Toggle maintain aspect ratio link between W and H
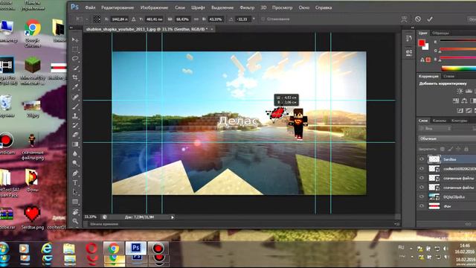This screenshot has width=476, height=268. click(x=196, y=19)
